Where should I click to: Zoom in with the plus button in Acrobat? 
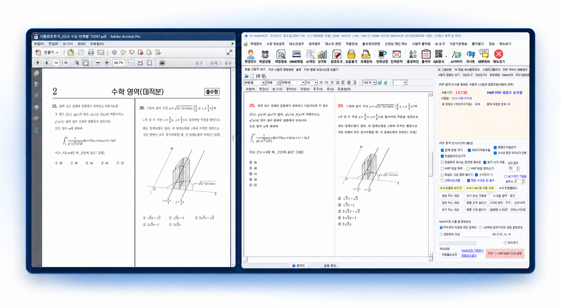(107, 63)
